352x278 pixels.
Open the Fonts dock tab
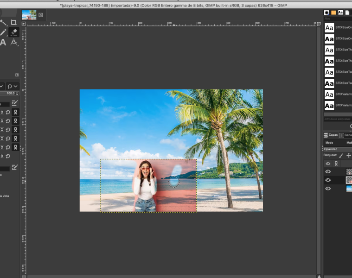point(340,13)
